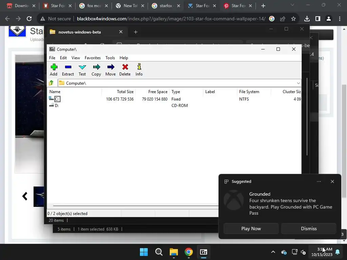Image resolution: width=347 pixels, height=260 pixels.
Task: Sort by Free Space column header
Action: (152, 91)
